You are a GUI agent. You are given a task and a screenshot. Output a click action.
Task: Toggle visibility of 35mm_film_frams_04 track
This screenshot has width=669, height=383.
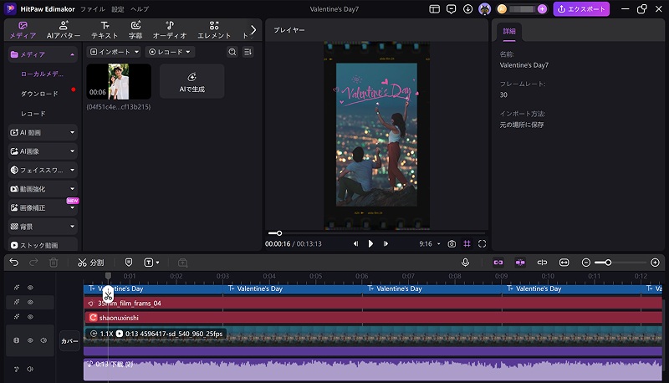pyautogui.click(x=30, y=302)
